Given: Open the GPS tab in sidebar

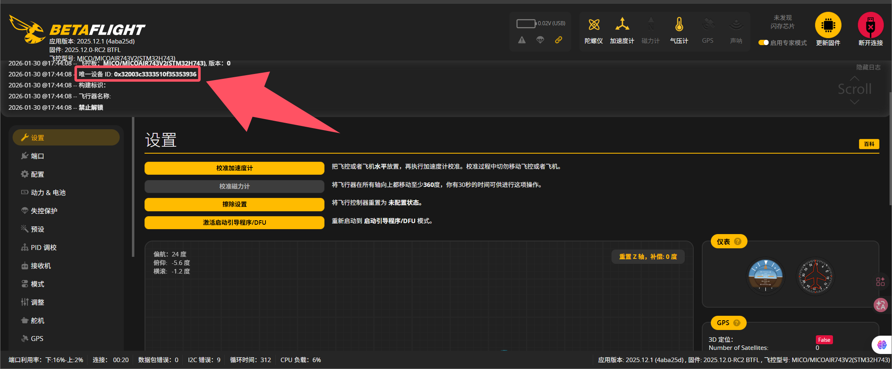Looking at the screenshot, I should [x=66, y=339].
